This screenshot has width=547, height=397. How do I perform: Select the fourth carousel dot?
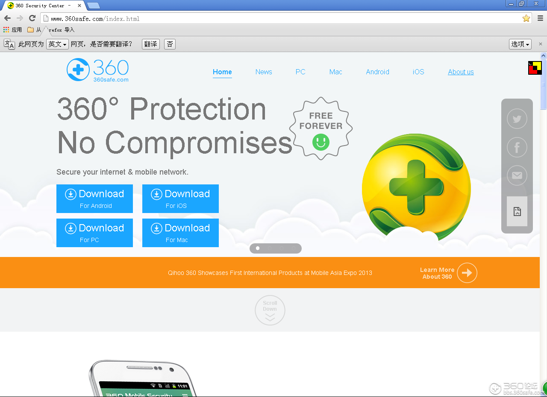(293, 248)
